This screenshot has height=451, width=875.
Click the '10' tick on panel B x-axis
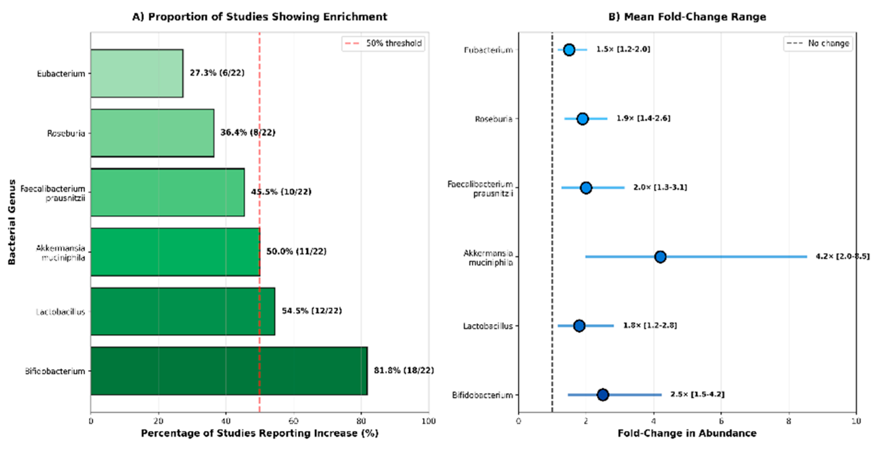(856, 421)
